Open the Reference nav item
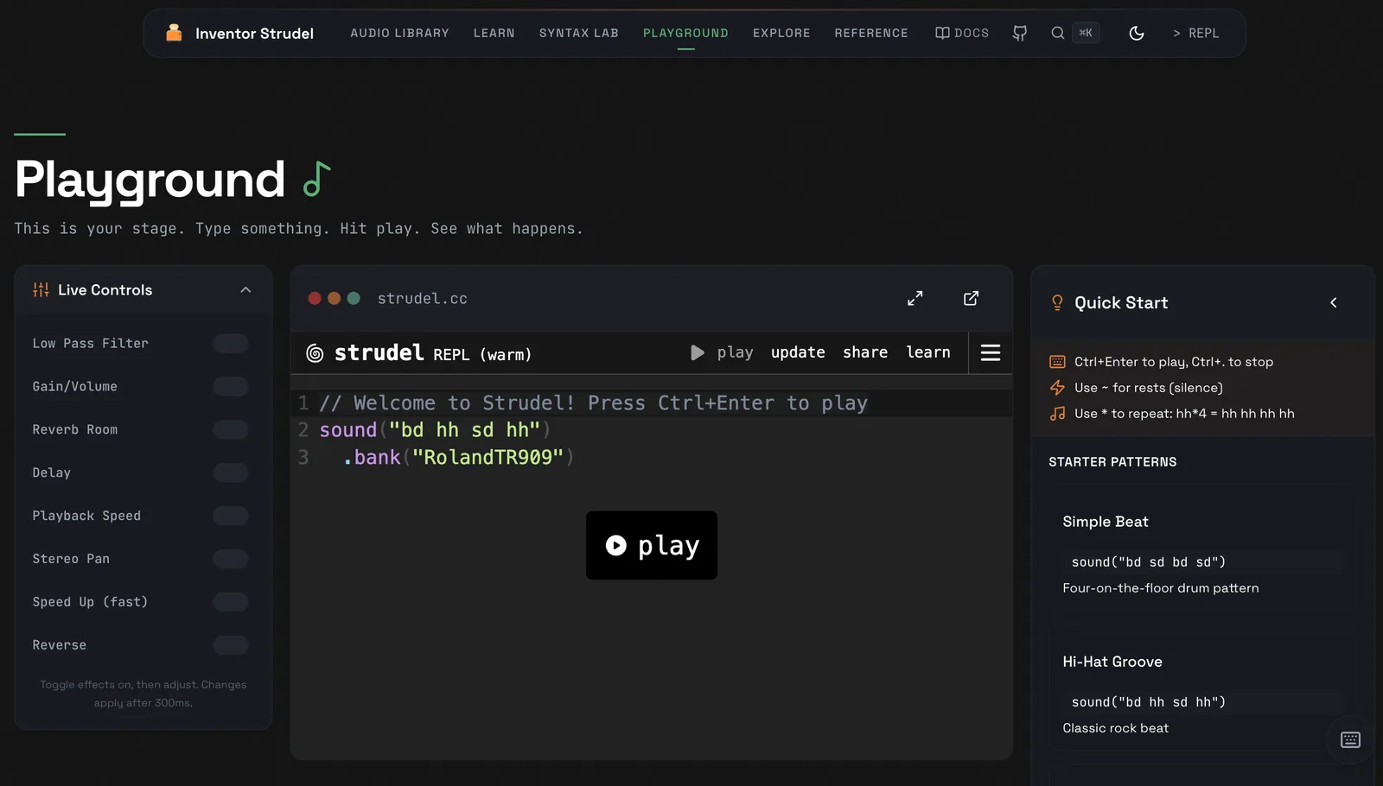 pos(871,33)
